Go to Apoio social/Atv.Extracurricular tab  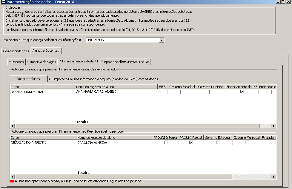point(125,62)
